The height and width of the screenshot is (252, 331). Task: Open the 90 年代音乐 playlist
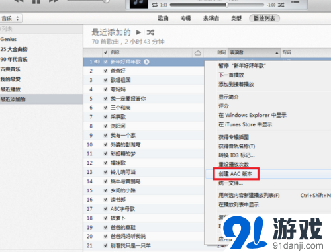click(41, 59)
